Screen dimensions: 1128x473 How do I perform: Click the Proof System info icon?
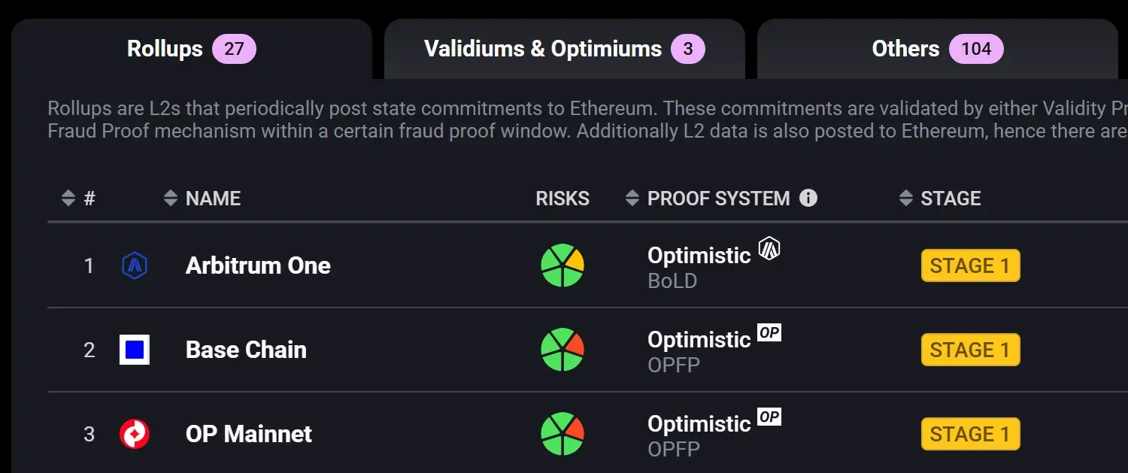tap(808, 199)
